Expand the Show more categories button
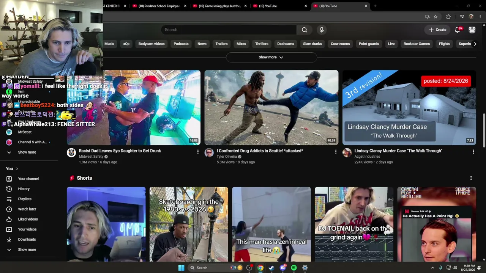 [x=271, y=57]
